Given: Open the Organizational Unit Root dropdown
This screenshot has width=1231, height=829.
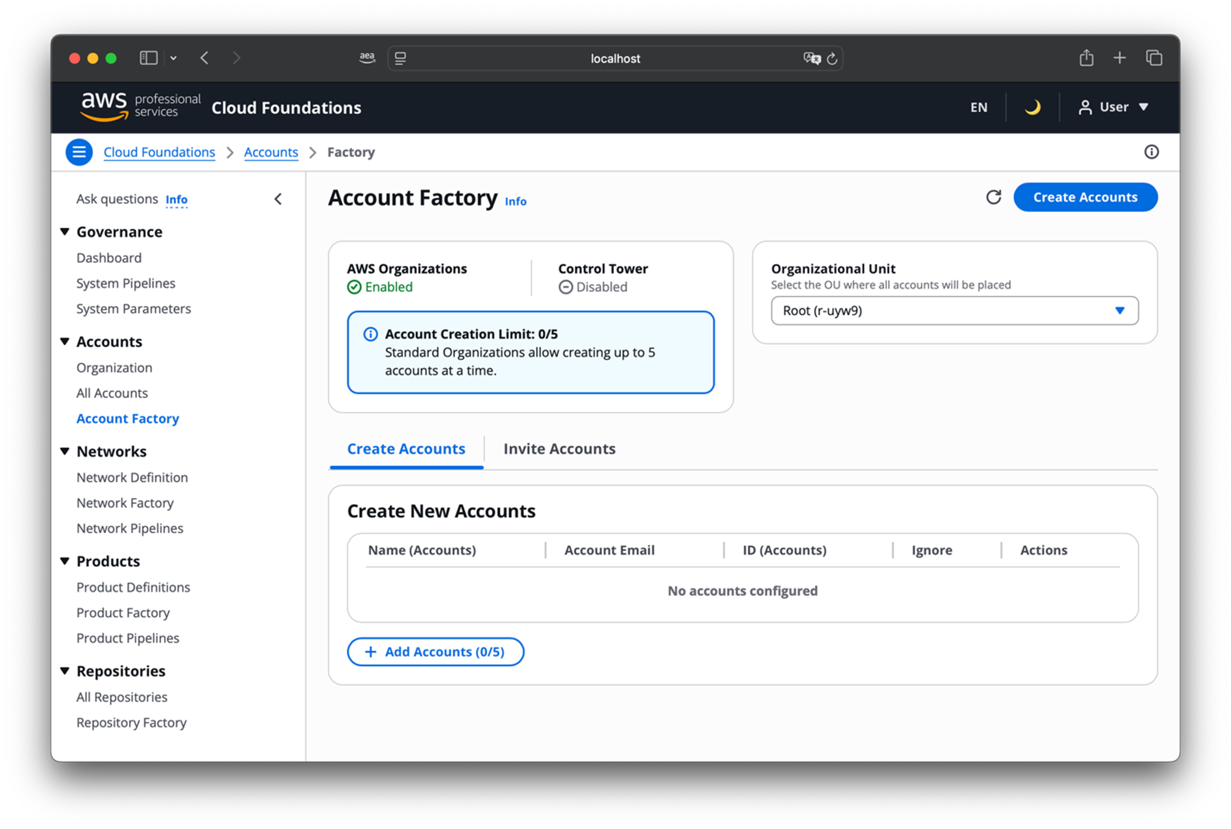Looking at the screenshot, I should click(954, 311).
